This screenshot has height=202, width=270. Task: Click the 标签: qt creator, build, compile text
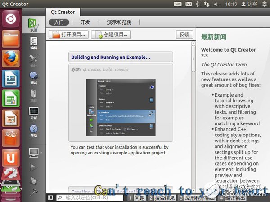coord(100,70)
